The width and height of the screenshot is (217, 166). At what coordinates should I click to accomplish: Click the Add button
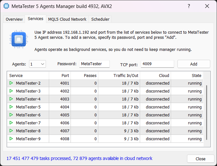[194, 64]
